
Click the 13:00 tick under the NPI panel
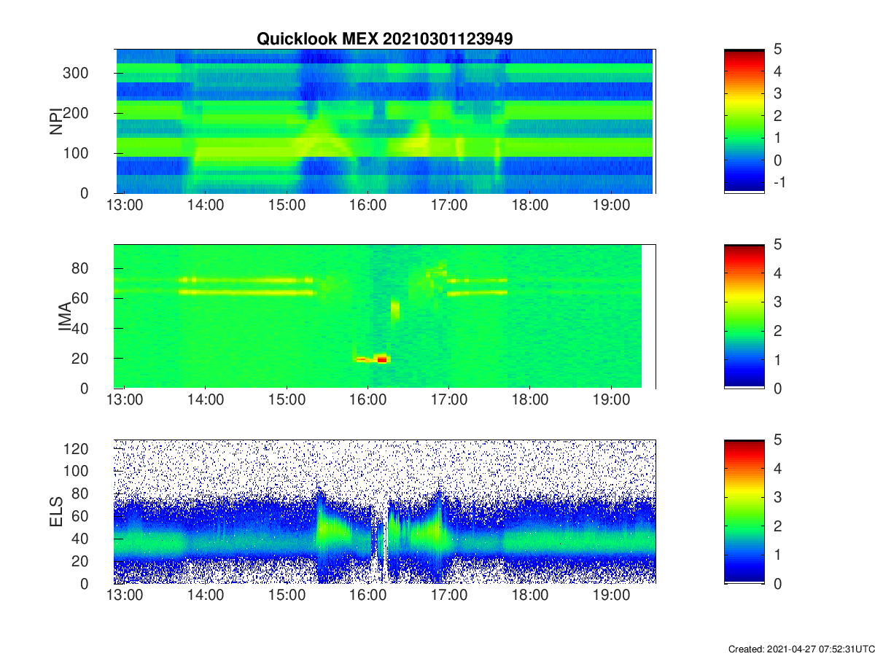tap(125, 206)
